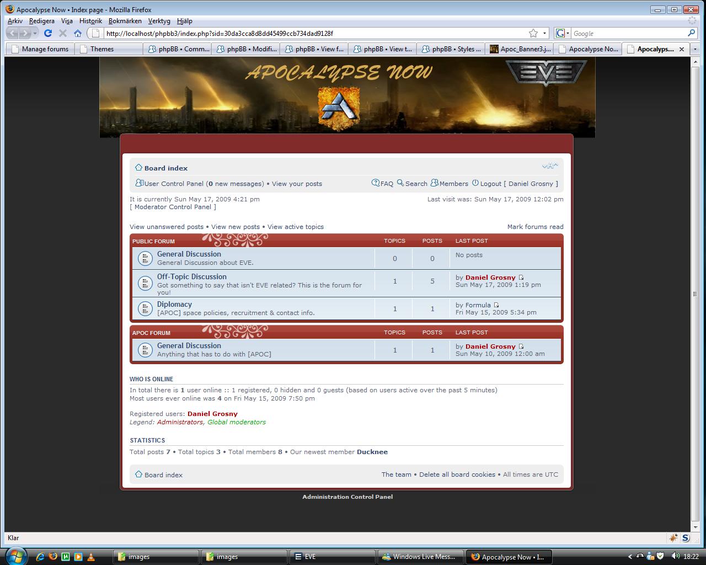Click Mark forums read
The width and height of the screenshot is (706, 565).
click(535, 227)
